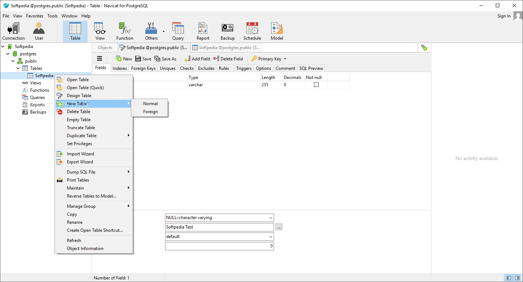Click Sign In link
523x282 pixels.
[504, 16]
